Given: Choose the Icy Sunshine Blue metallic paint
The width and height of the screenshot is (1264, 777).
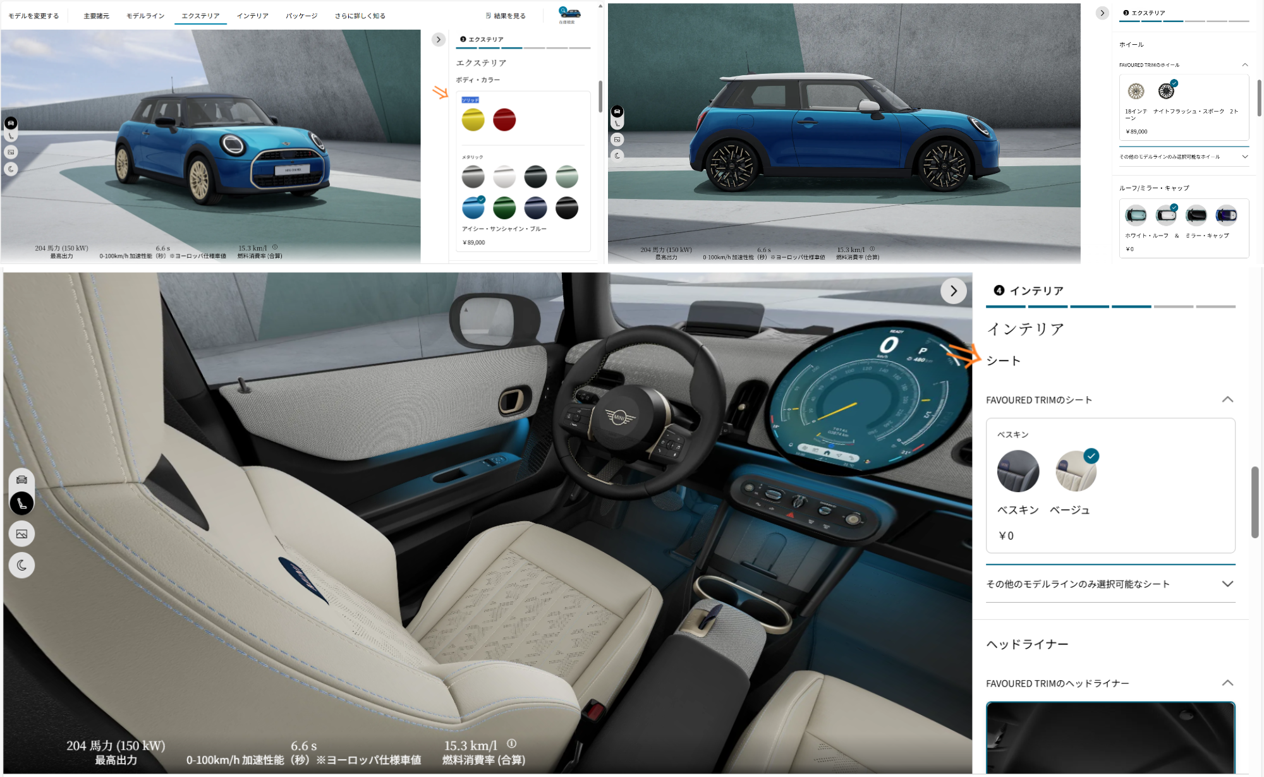Looking at the screenshot, I should [x=473, y=208].
